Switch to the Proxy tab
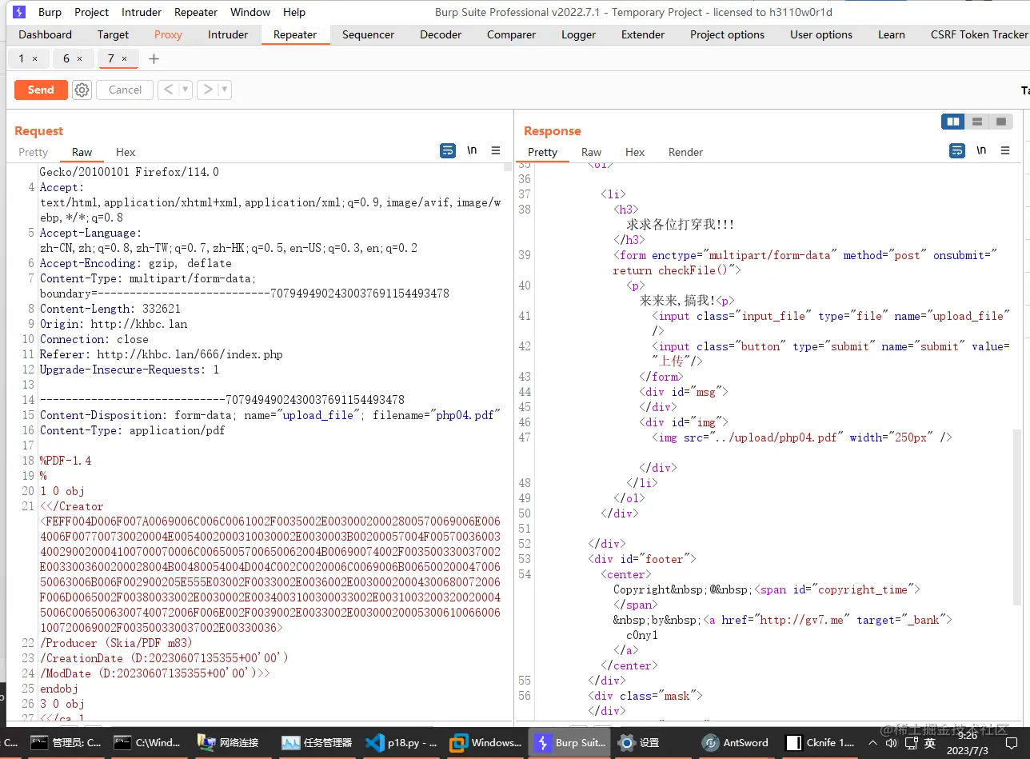 168,34
